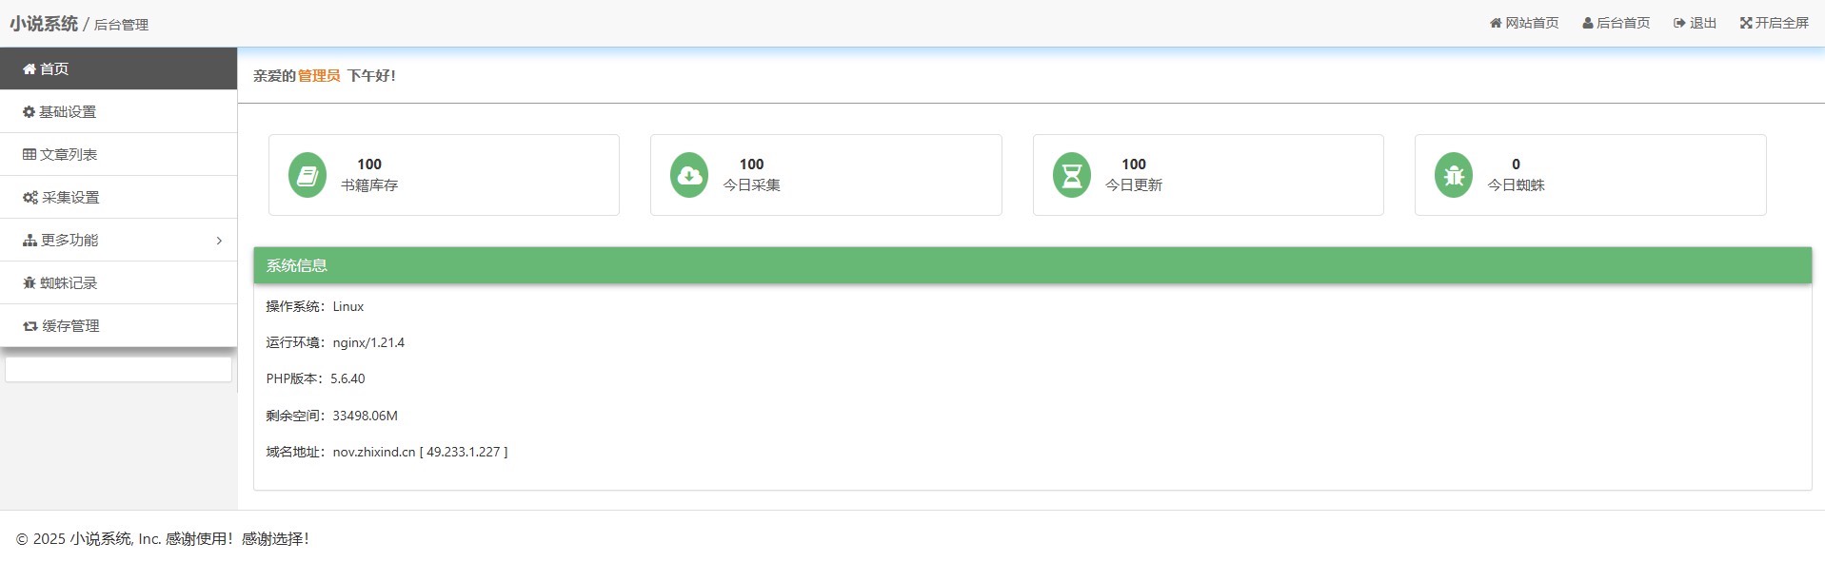Visit 网站首页 link in top bar

tap(1524, 23)
